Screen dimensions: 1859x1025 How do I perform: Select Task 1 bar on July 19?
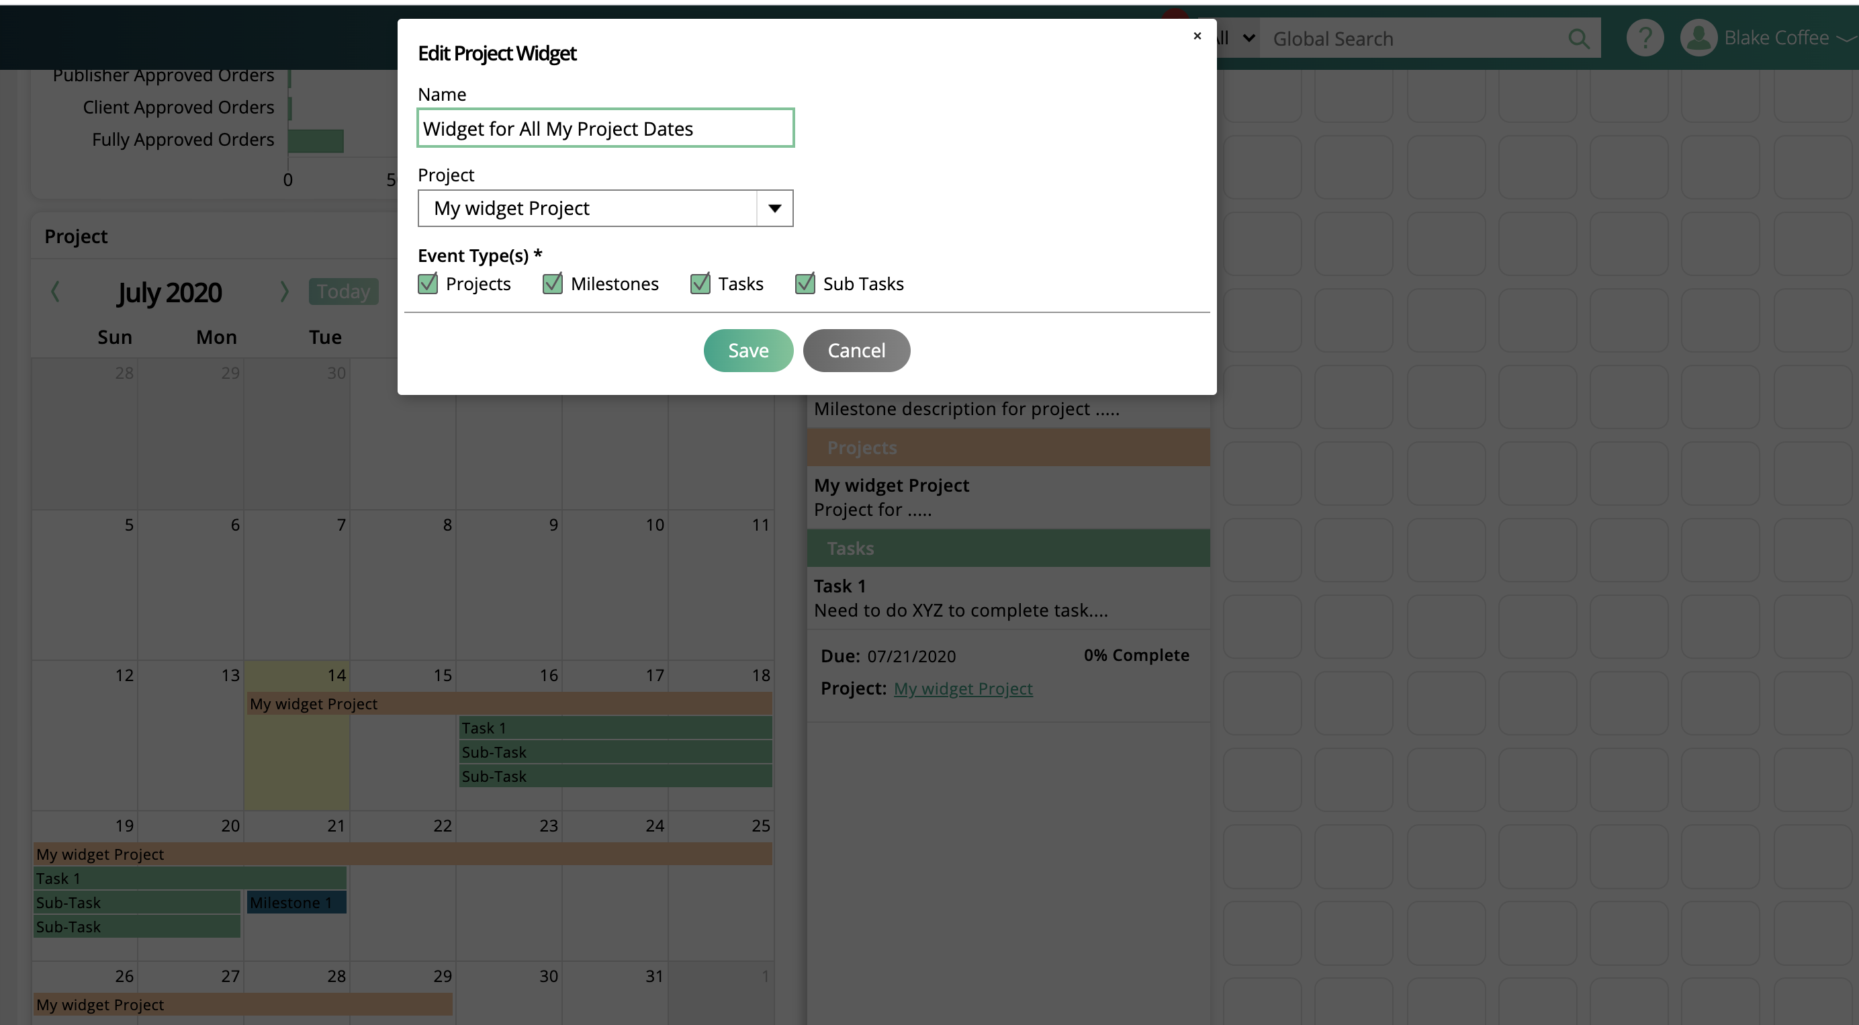(191, 879)
